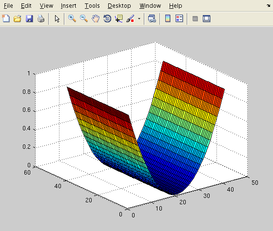Enable the Pan hand tool

pos(96,18)
